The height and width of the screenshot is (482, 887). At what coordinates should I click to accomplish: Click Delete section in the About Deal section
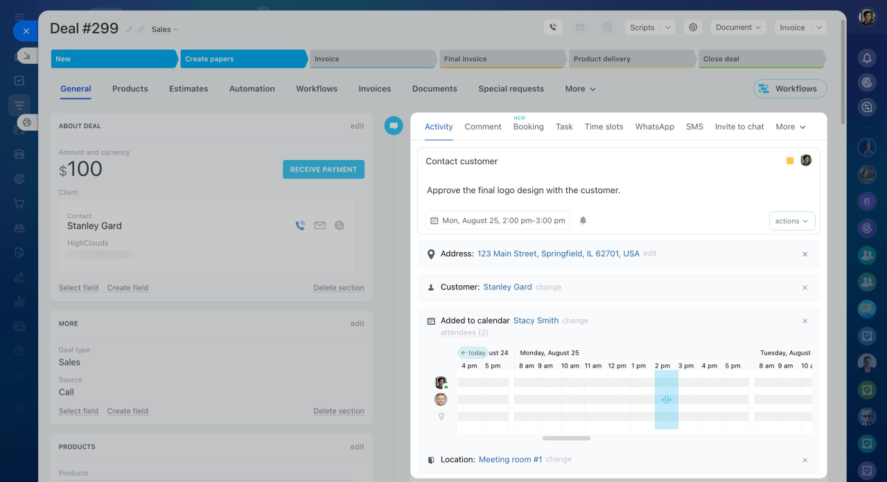(x=339, y=288)
